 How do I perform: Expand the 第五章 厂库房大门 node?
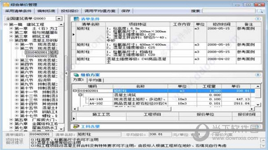tap(11, 120)
